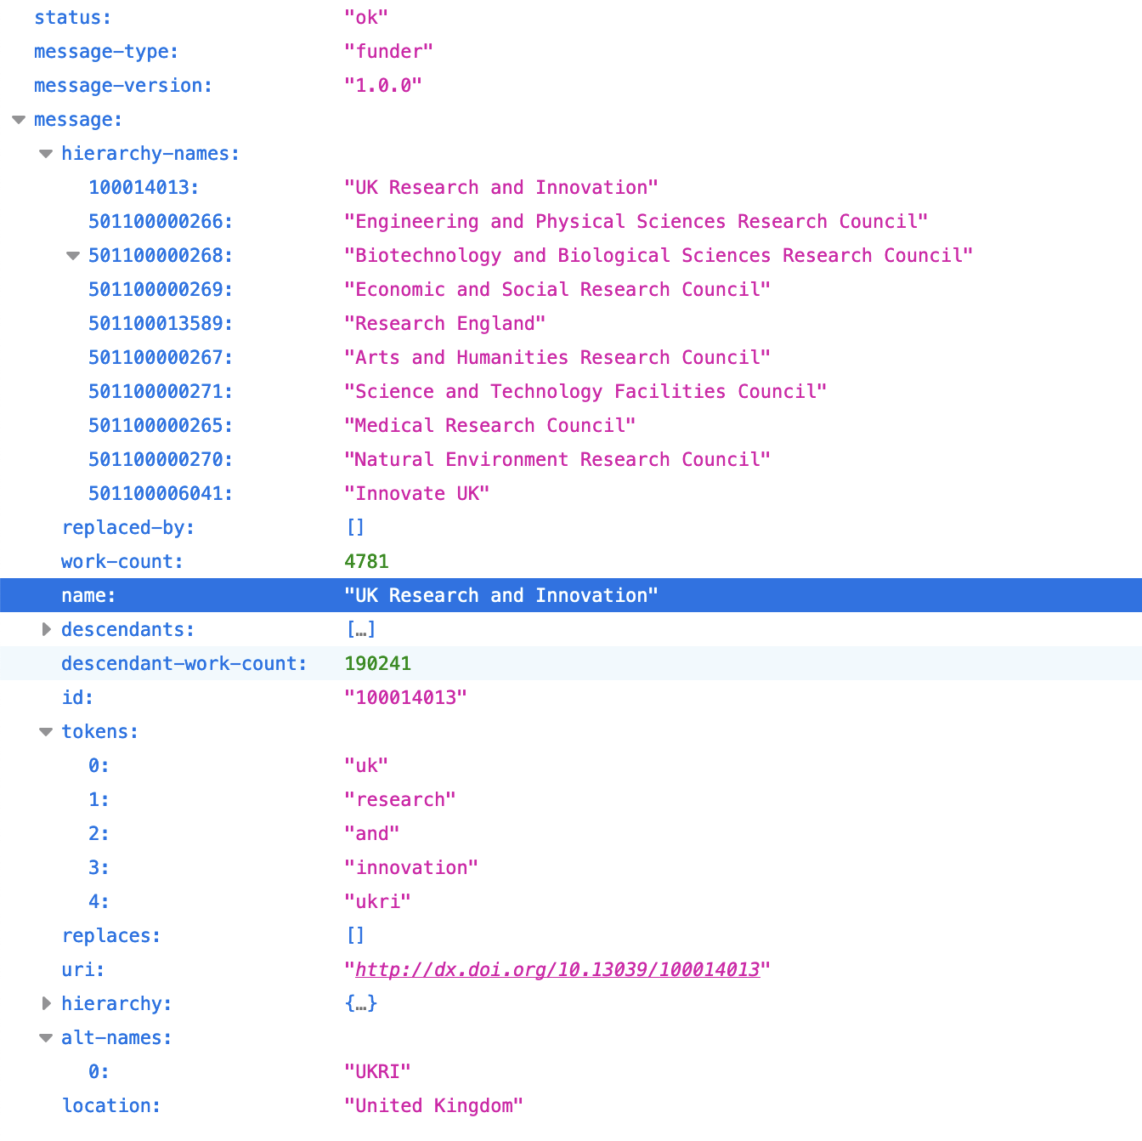Collapse the tokens list
The height and width of the screenshot is (1141, 1142).
pyautogui.click(x=46, y=732)
